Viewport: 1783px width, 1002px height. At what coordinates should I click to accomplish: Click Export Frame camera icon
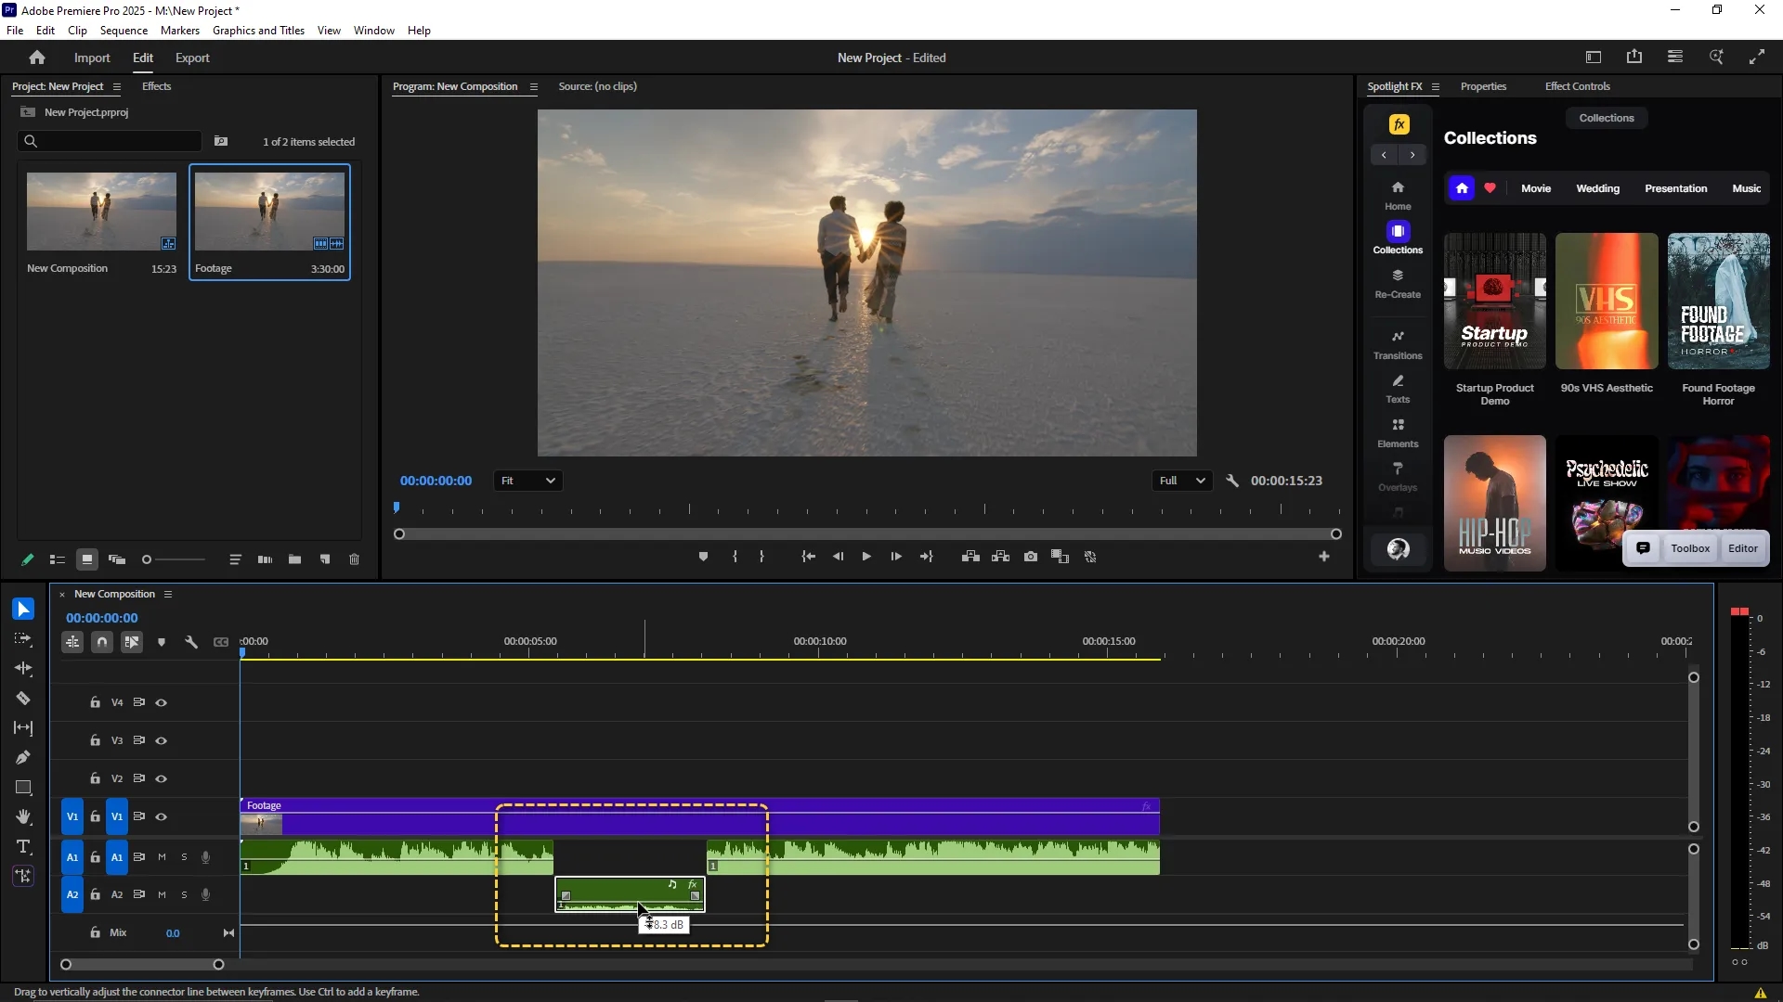(1031, 557)
